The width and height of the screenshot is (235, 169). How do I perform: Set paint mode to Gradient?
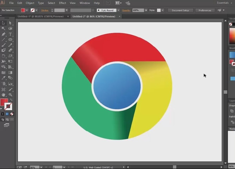point(7,114)
